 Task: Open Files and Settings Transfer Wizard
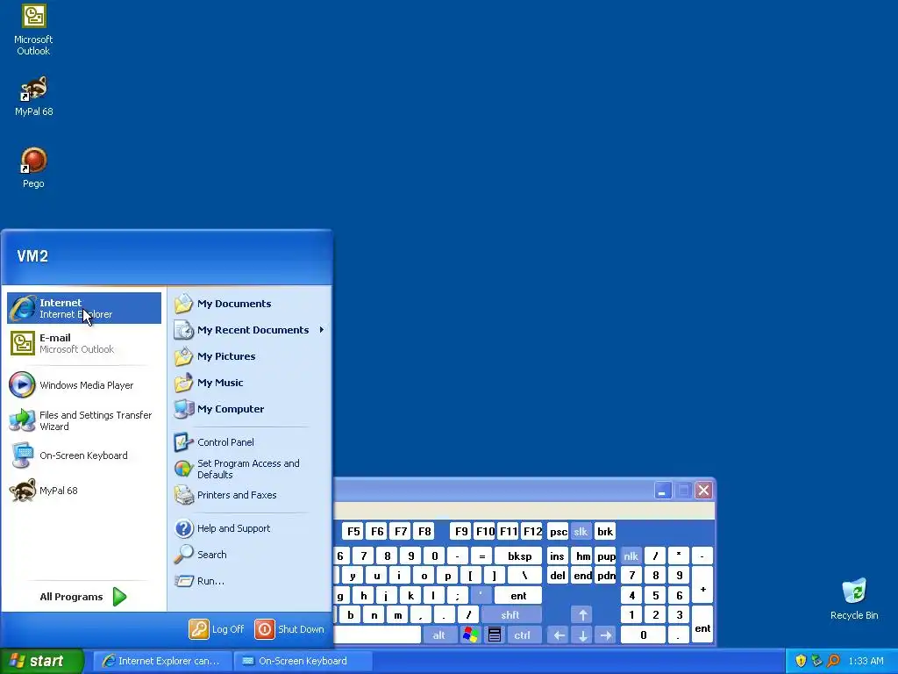84,420
